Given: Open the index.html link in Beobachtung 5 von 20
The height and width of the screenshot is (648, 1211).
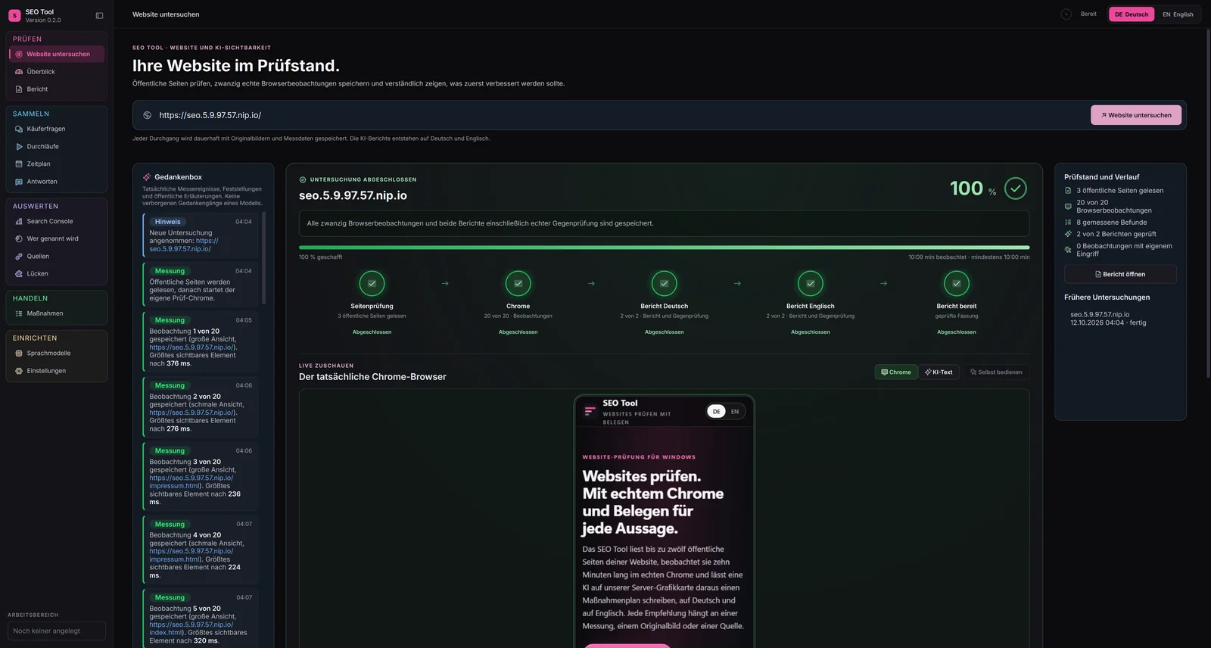Looking at the screenshot, I should pyautogui.click(x=191, y=628).
